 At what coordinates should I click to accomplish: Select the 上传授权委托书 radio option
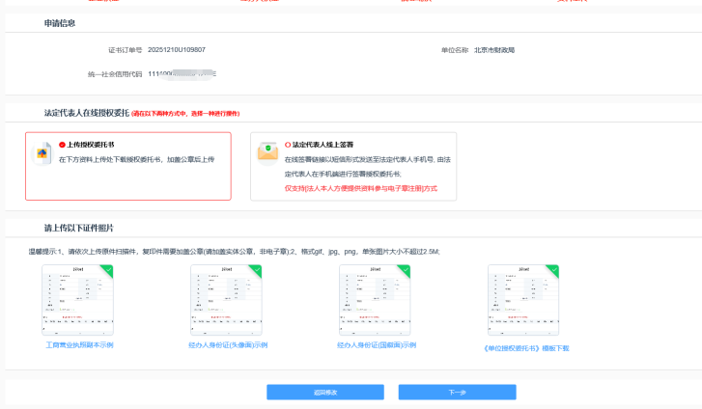coord(62,144)
